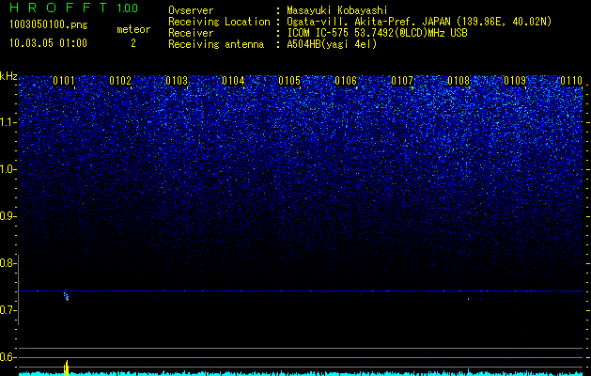
Task: Click the A504HB(yagi 4el) antenna text
Action: tap(332, 44)
